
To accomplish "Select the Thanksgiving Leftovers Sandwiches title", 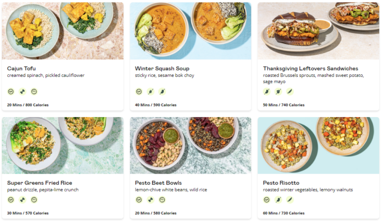I will (311, 68).
